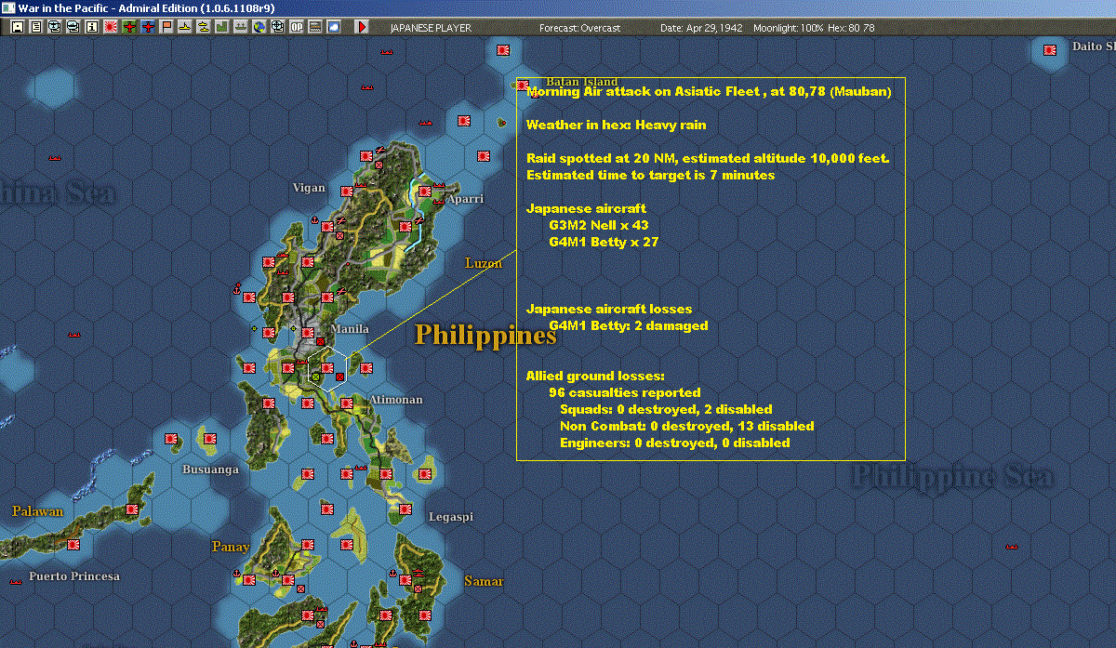Select flag marker above Puerto Princesa label

[73, 545]
